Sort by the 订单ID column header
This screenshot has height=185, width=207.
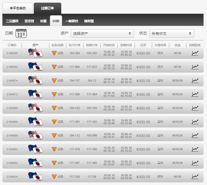point(12,45)
